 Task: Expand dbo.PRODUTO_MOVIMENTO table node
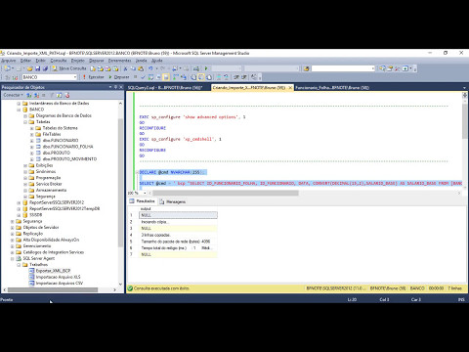point(32,159)
